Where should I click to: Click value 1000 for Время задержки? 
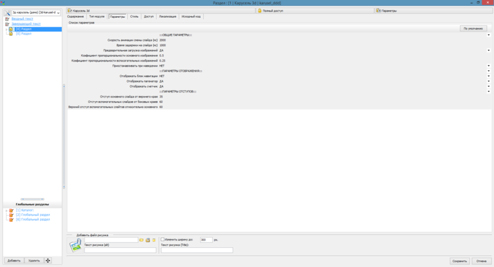[x=162, y=45]
